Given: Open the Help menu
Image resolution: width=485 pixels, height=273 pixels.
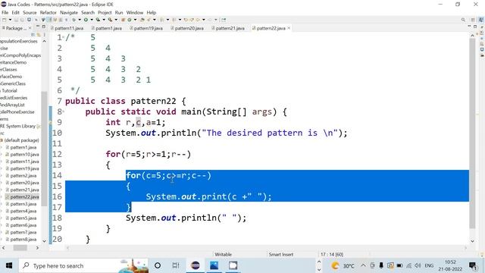Looking at the screenshot, I should [152, 12].
